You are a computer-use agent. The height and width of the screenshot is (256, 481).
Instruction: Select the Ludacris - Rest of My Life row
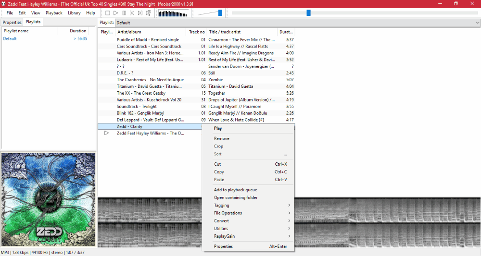pos(196,60)
